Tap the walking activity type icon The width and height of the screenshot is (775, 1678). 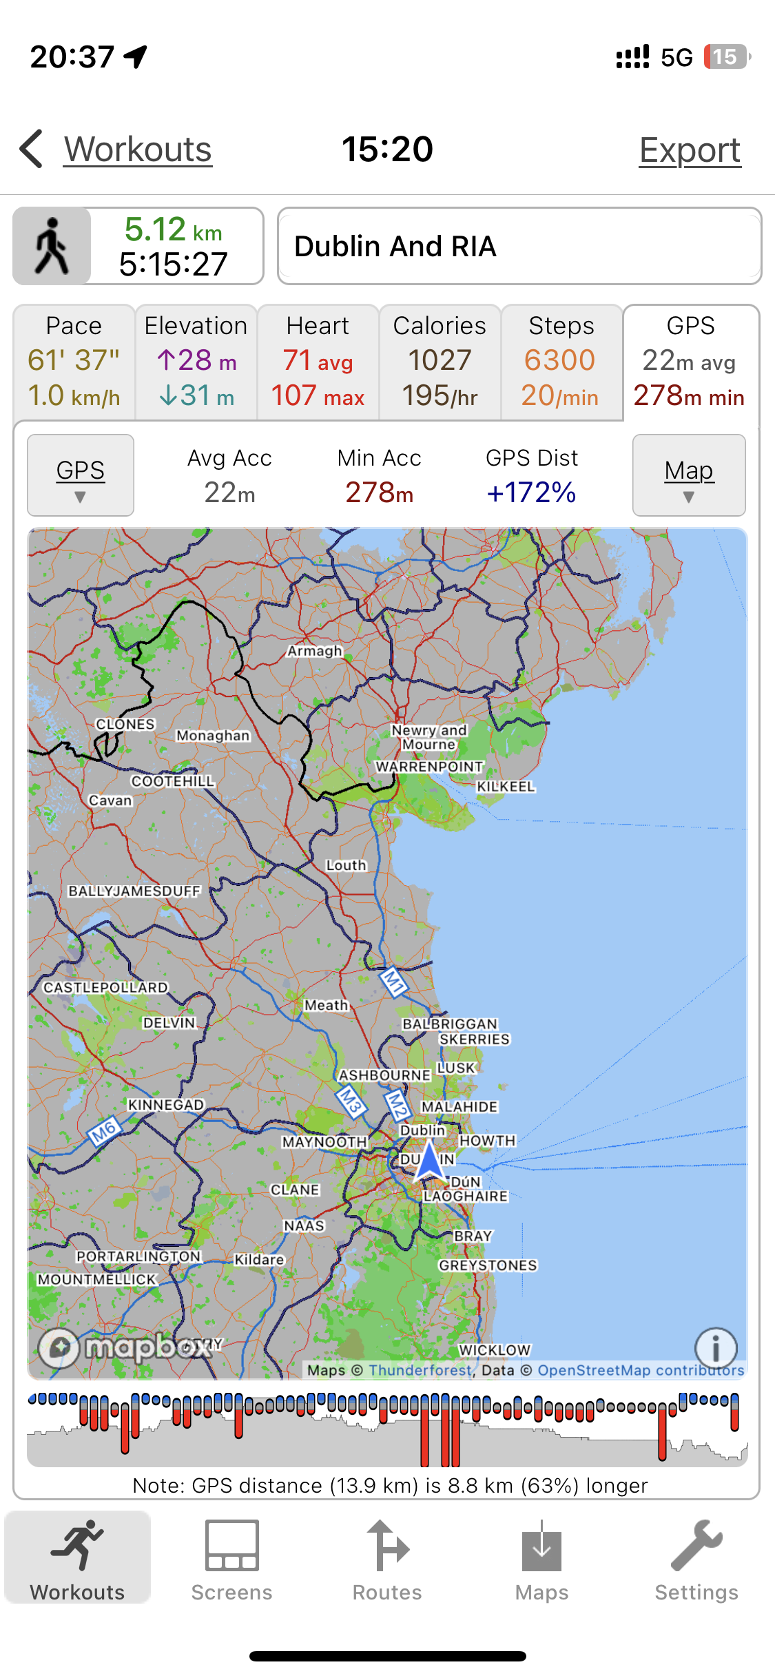tap(52, 246)
